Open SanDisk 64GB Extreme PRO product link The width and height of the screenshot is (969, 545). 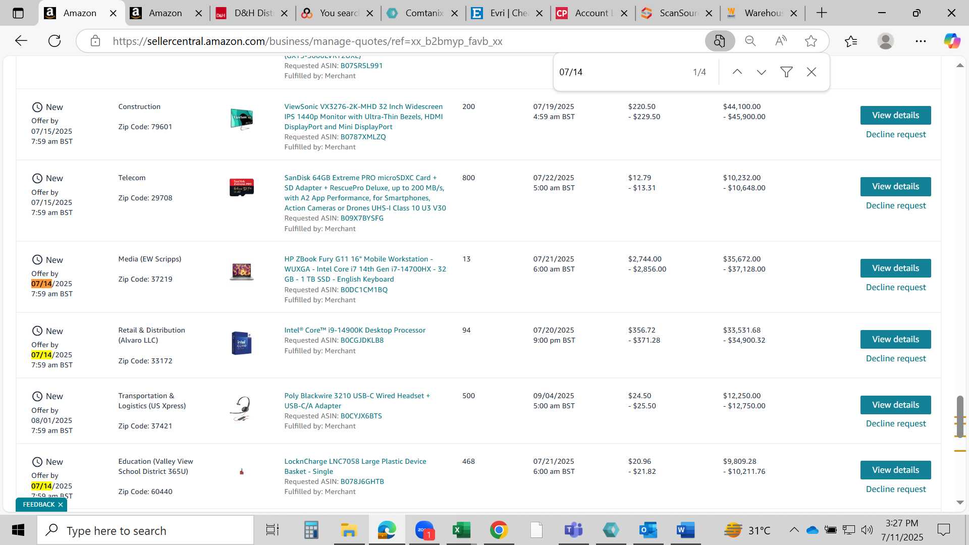(x=365, y=193)
